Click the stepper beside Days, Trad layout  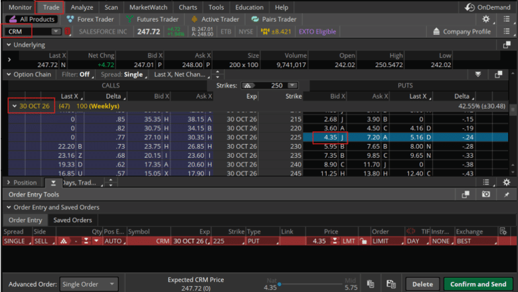(x=111, y=183)
